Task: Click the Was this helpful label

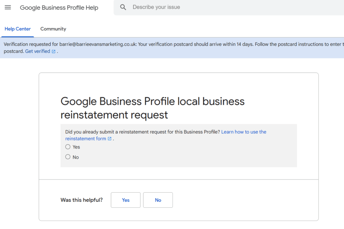Action: (82, 200)
